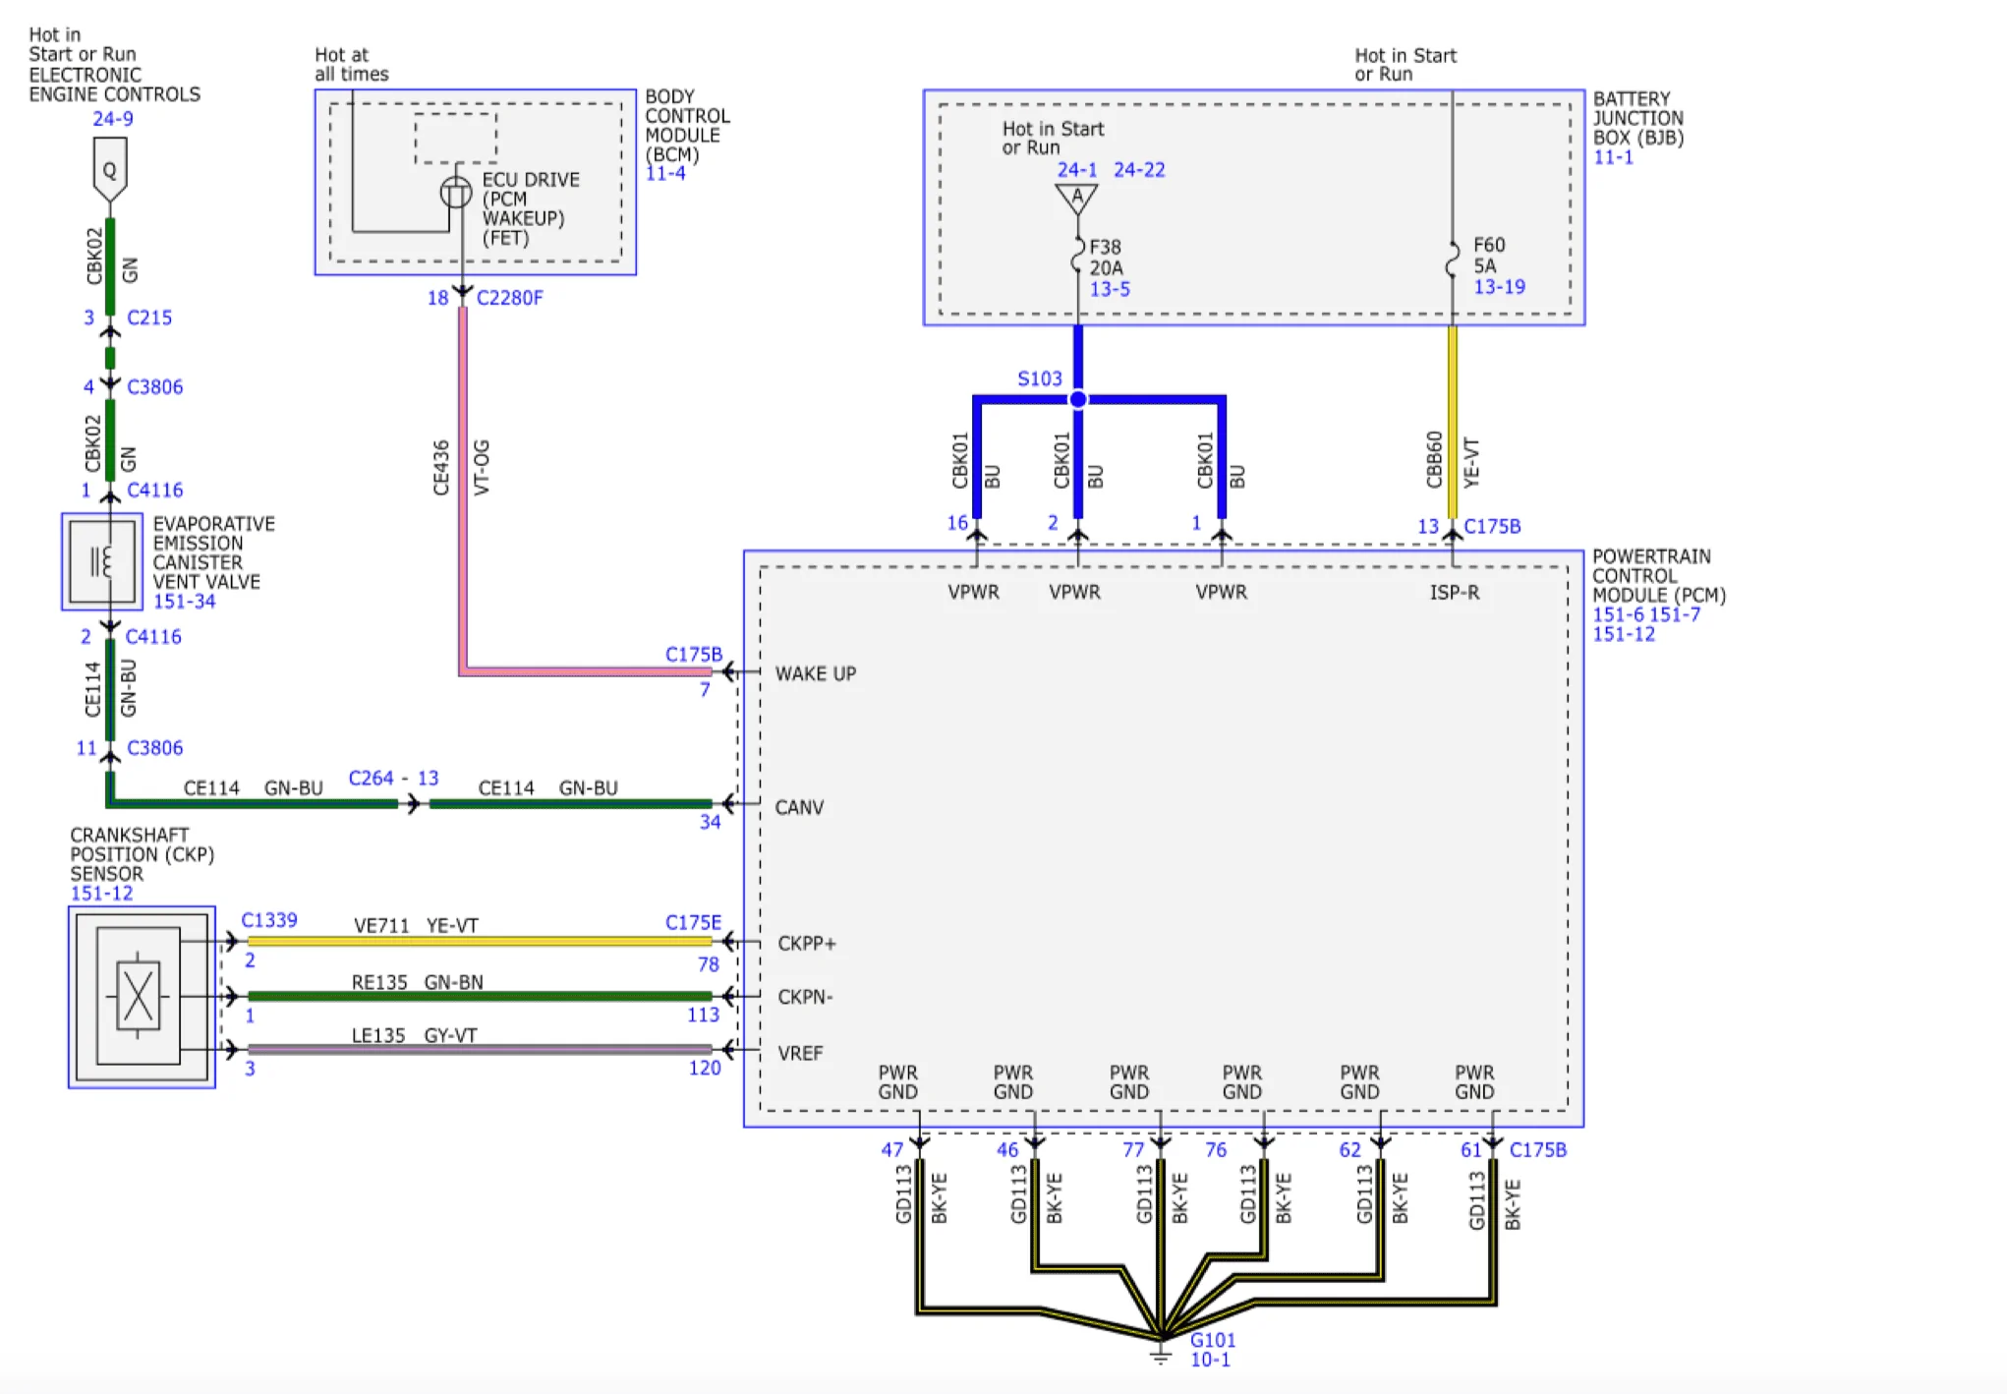Viewport: 2007px width, 1394px height.
Task: Click the F60 5A fuse symbol
Action: [1452, 259]
